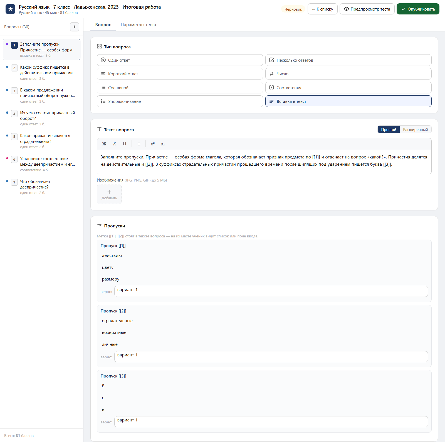Edit correct answer field for Пропуск [[2]]

271,357
